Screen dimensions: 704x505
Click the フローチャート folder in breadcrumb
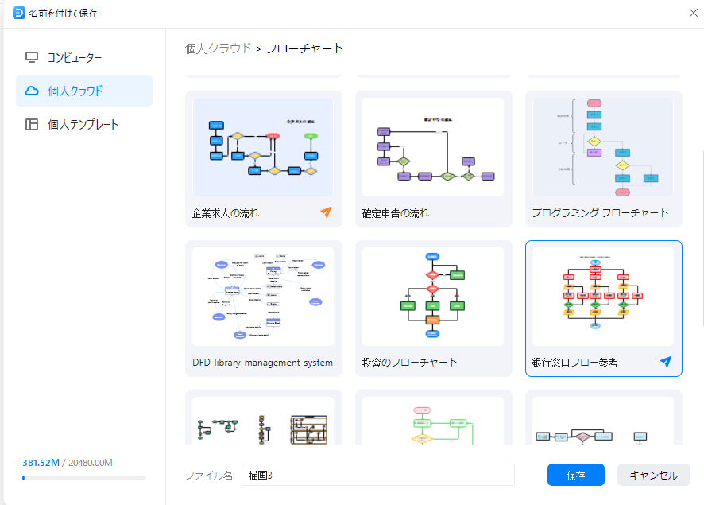(305, 49)
